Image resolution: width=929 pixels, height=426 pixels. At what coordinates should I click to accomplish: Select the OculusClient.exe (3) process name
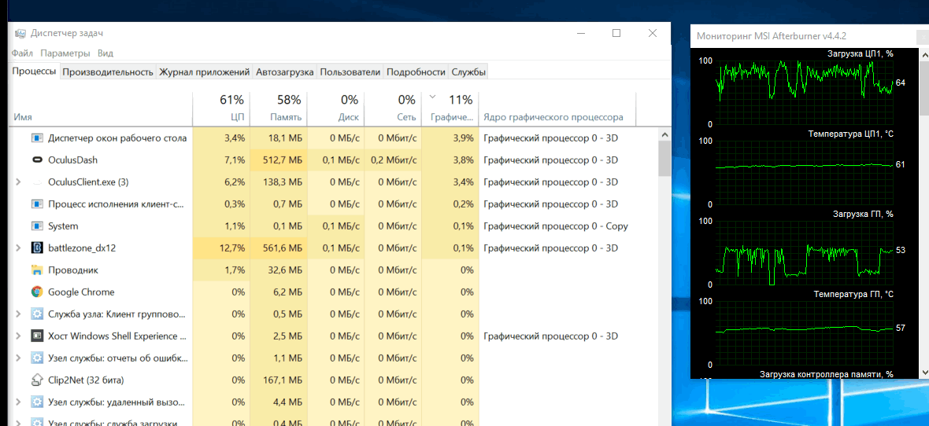88,182
